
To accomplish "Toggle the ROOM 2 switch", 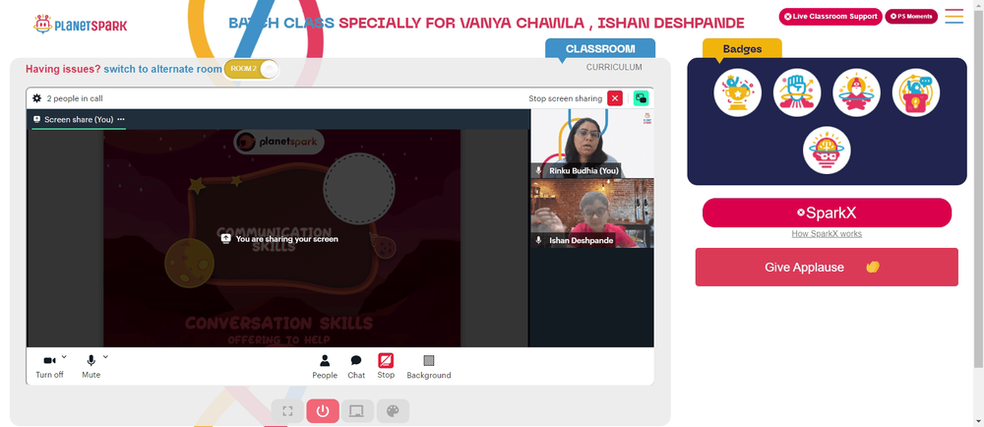I will 251,68.
